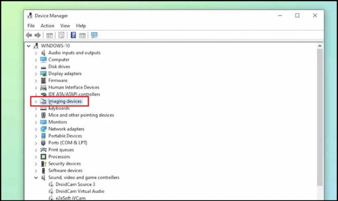
Task: Select the Human Interface Devices label
Action: (74, 87)
